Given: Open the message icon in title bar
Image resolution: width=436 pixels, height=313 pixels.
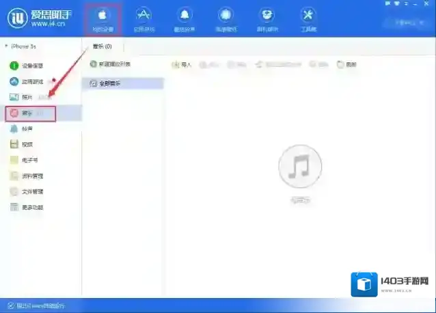Looking at the screenshot, I should click(x=388, y=3).
